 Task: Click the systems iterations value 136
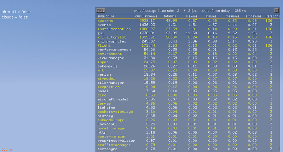click(x=269, y=21)
